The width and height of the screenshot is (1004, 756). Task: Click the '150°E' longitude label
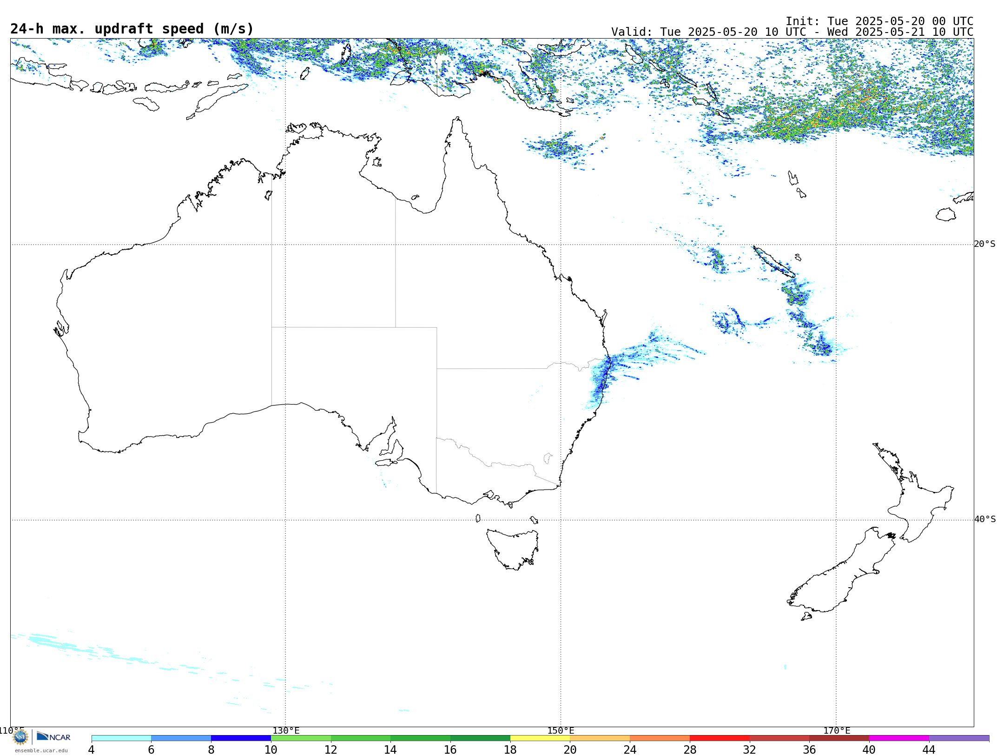tap(561, 730)
